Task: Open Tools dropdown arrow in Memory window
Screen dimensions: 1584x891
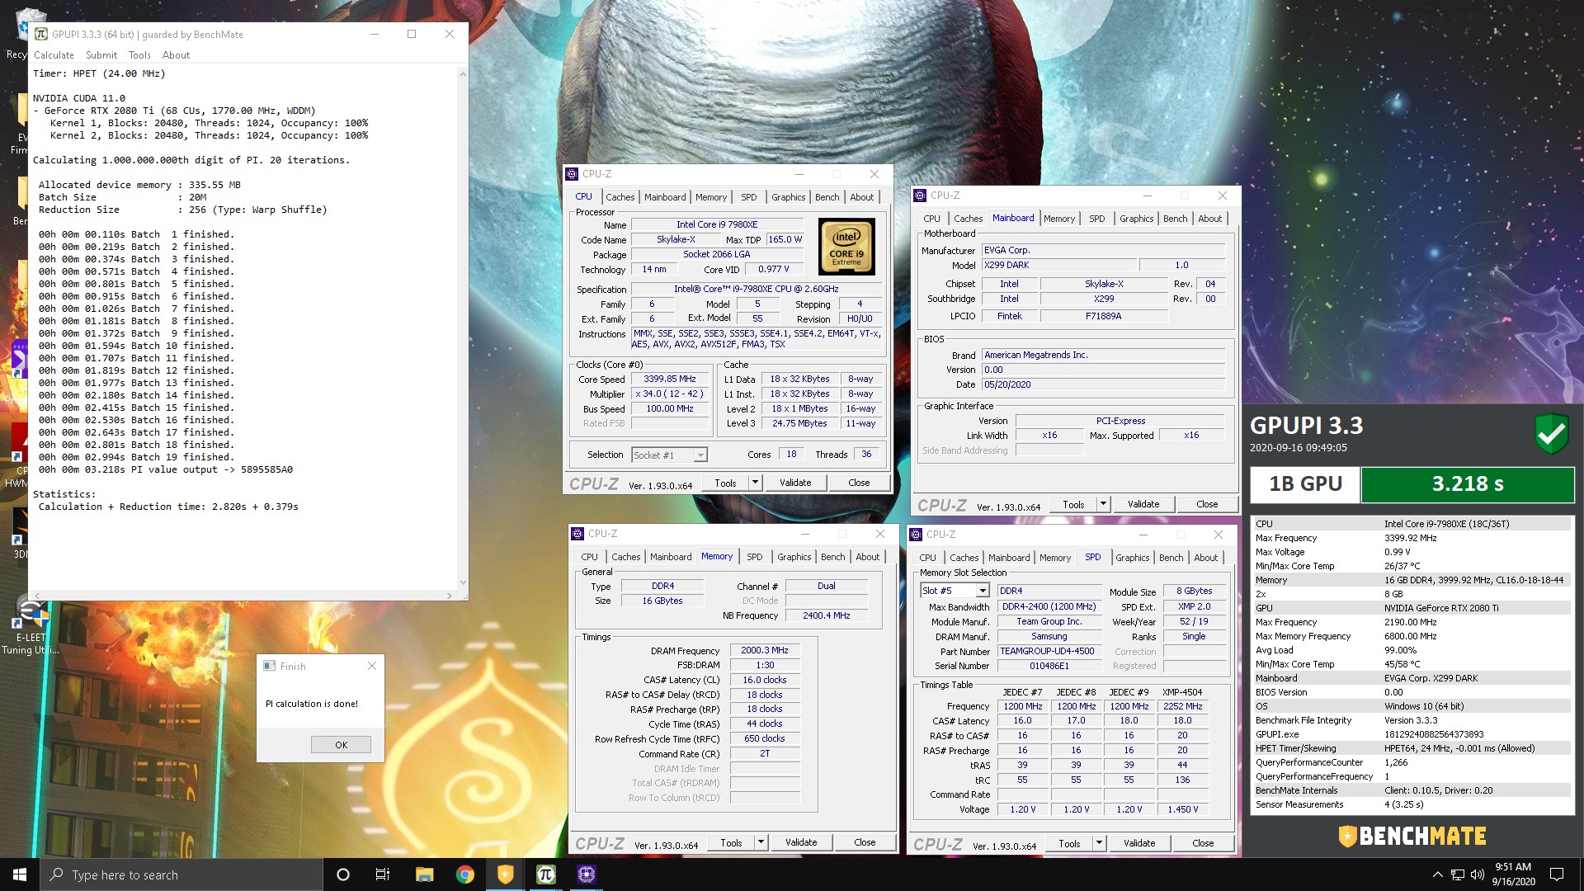Action: point(761,842)
